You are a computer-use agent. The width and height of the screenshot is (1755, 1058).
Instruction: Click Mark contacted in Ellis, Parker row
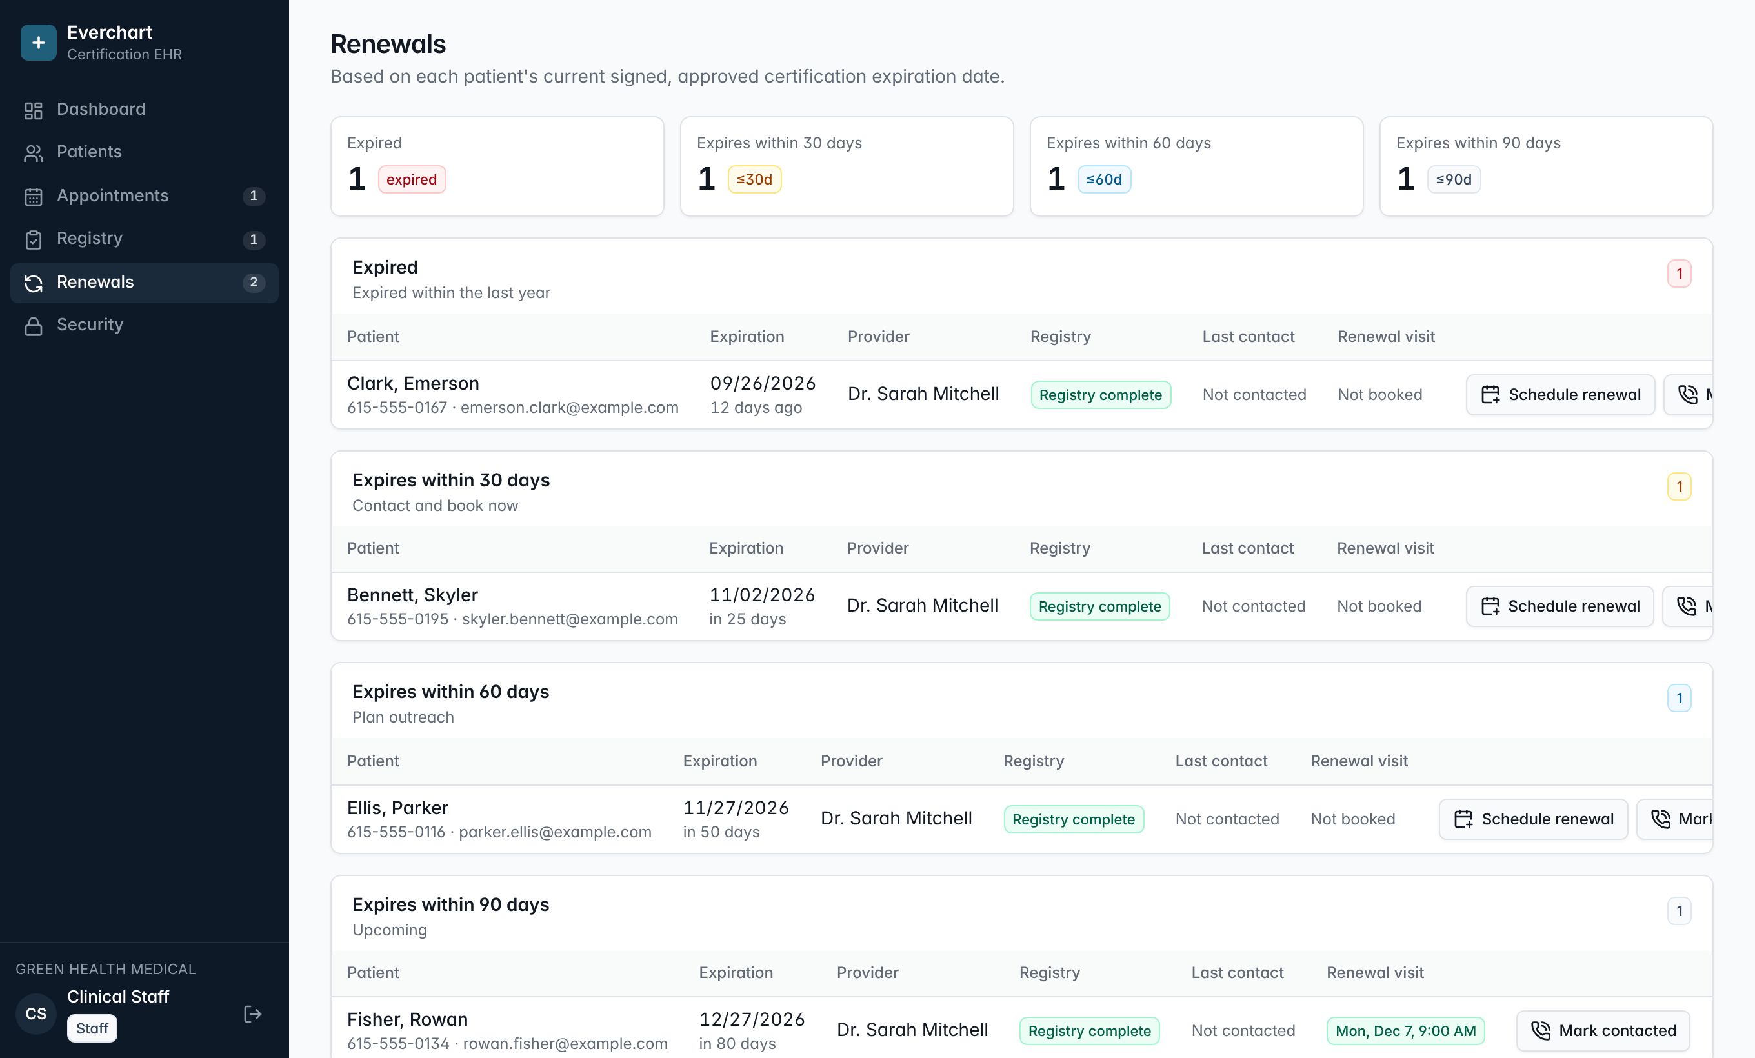(x=1675, y=819)
